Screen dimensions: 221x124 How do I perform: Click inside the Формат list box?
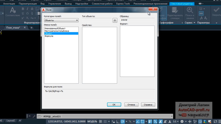pos(137,51)
